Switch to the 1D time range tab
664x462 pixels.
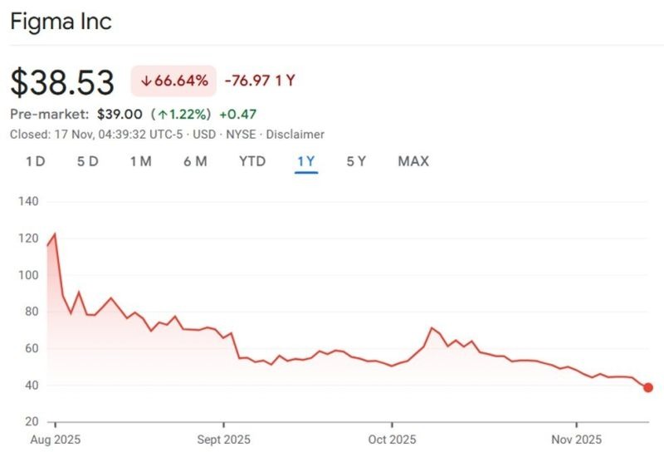(35, 161)
